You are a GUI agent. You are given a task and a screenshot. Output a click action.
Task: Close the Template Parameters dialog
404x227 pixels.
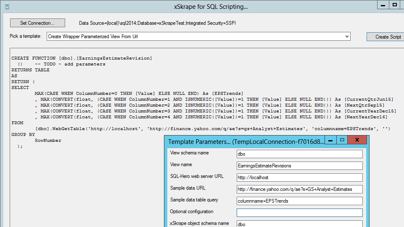pos(357,140)
